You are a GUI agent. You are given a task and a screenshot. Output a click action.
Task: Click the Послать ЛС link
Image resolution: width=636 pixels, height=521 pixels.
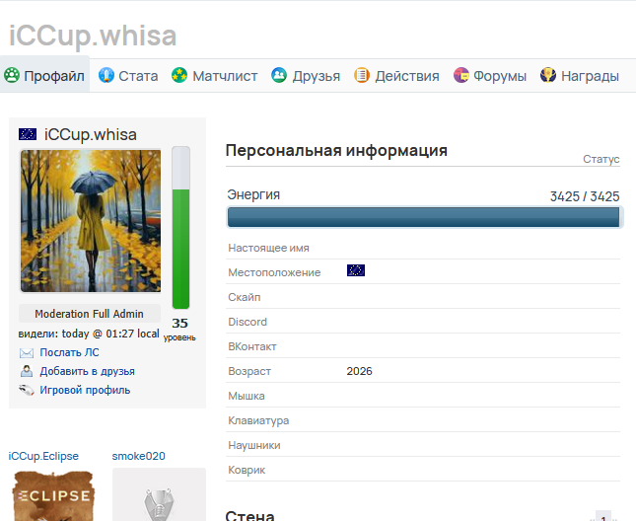pyautogui.click(x=69, y=352)
